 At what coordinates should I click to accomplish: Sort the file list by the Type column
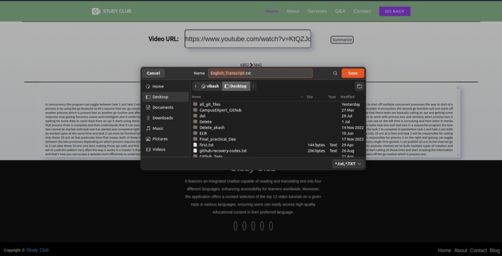coord(332,97)
